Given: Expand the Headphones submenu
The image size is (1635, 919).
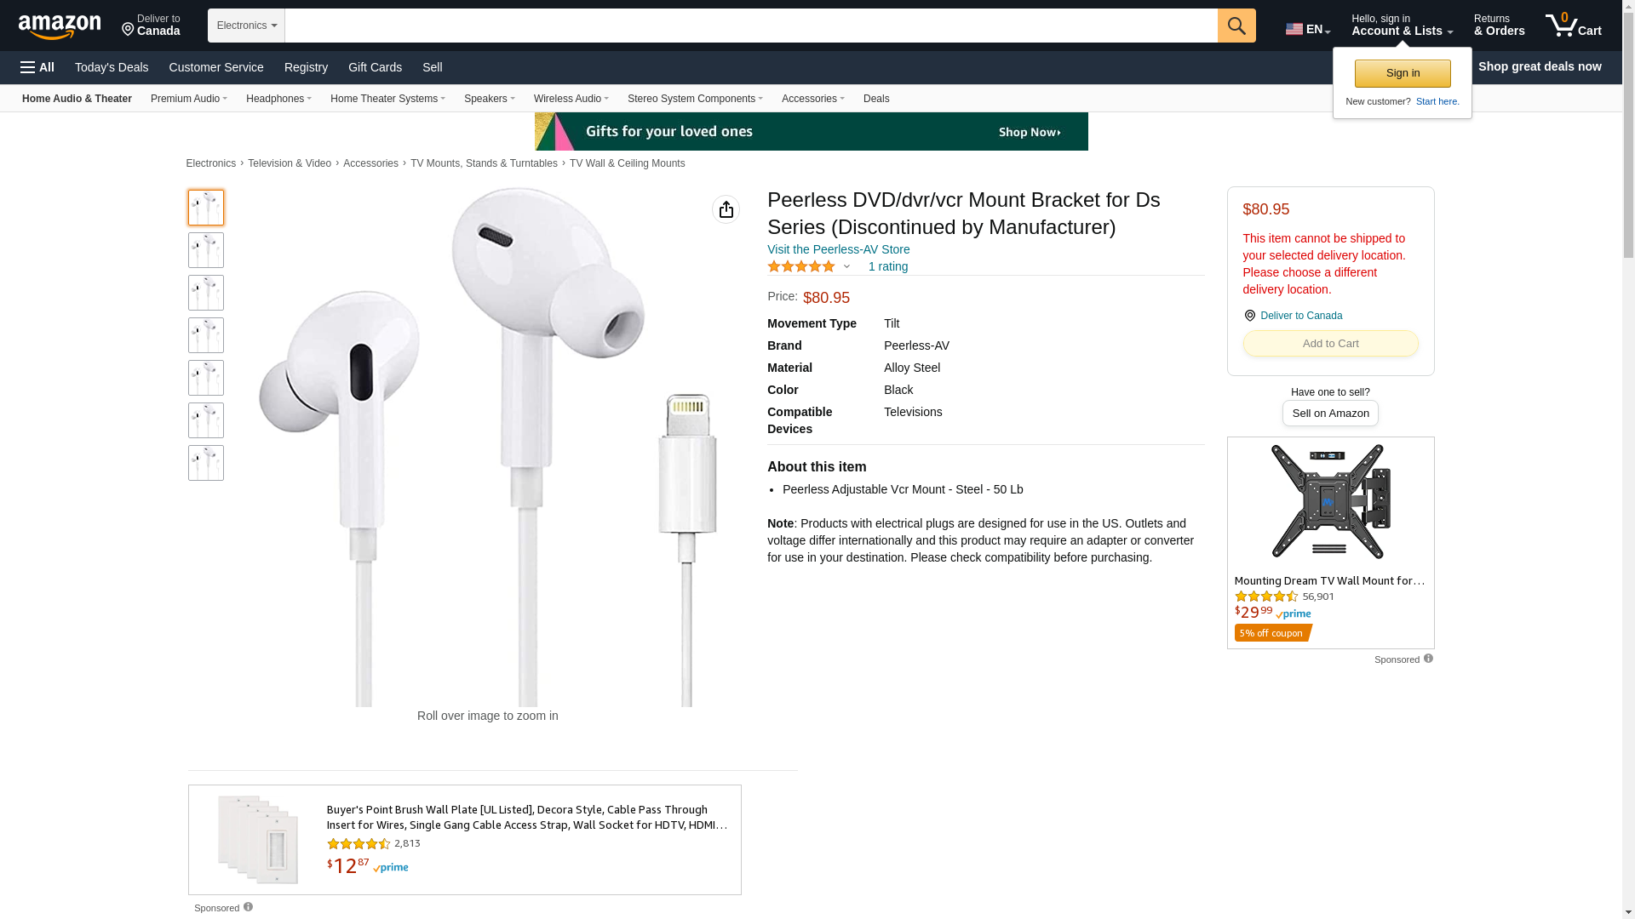Looking at the screenshot, I should [x=278, y=99].
